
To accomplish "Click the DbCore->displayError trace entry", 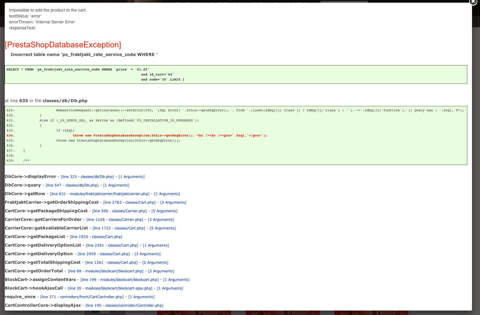I will pyautogui.click(x=30, y=177).
